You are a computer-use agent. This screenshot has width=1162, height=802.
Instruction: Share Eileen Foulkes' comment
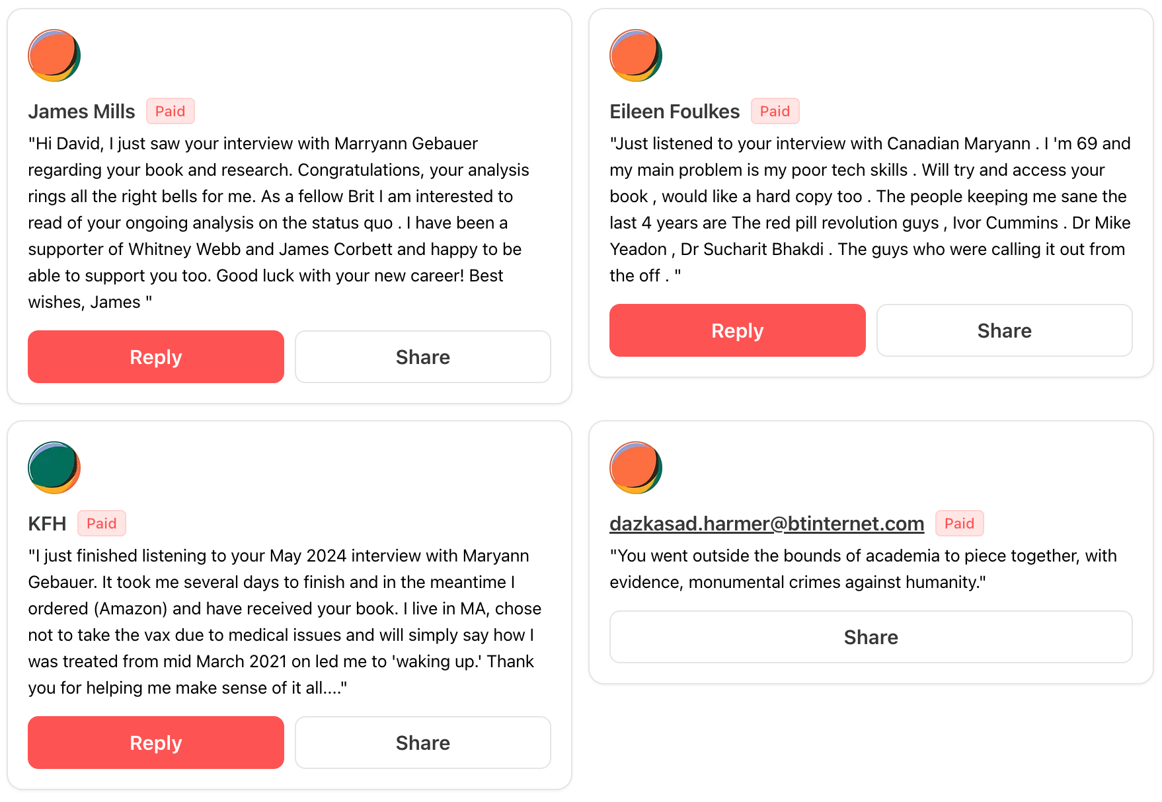[1004, 330]
